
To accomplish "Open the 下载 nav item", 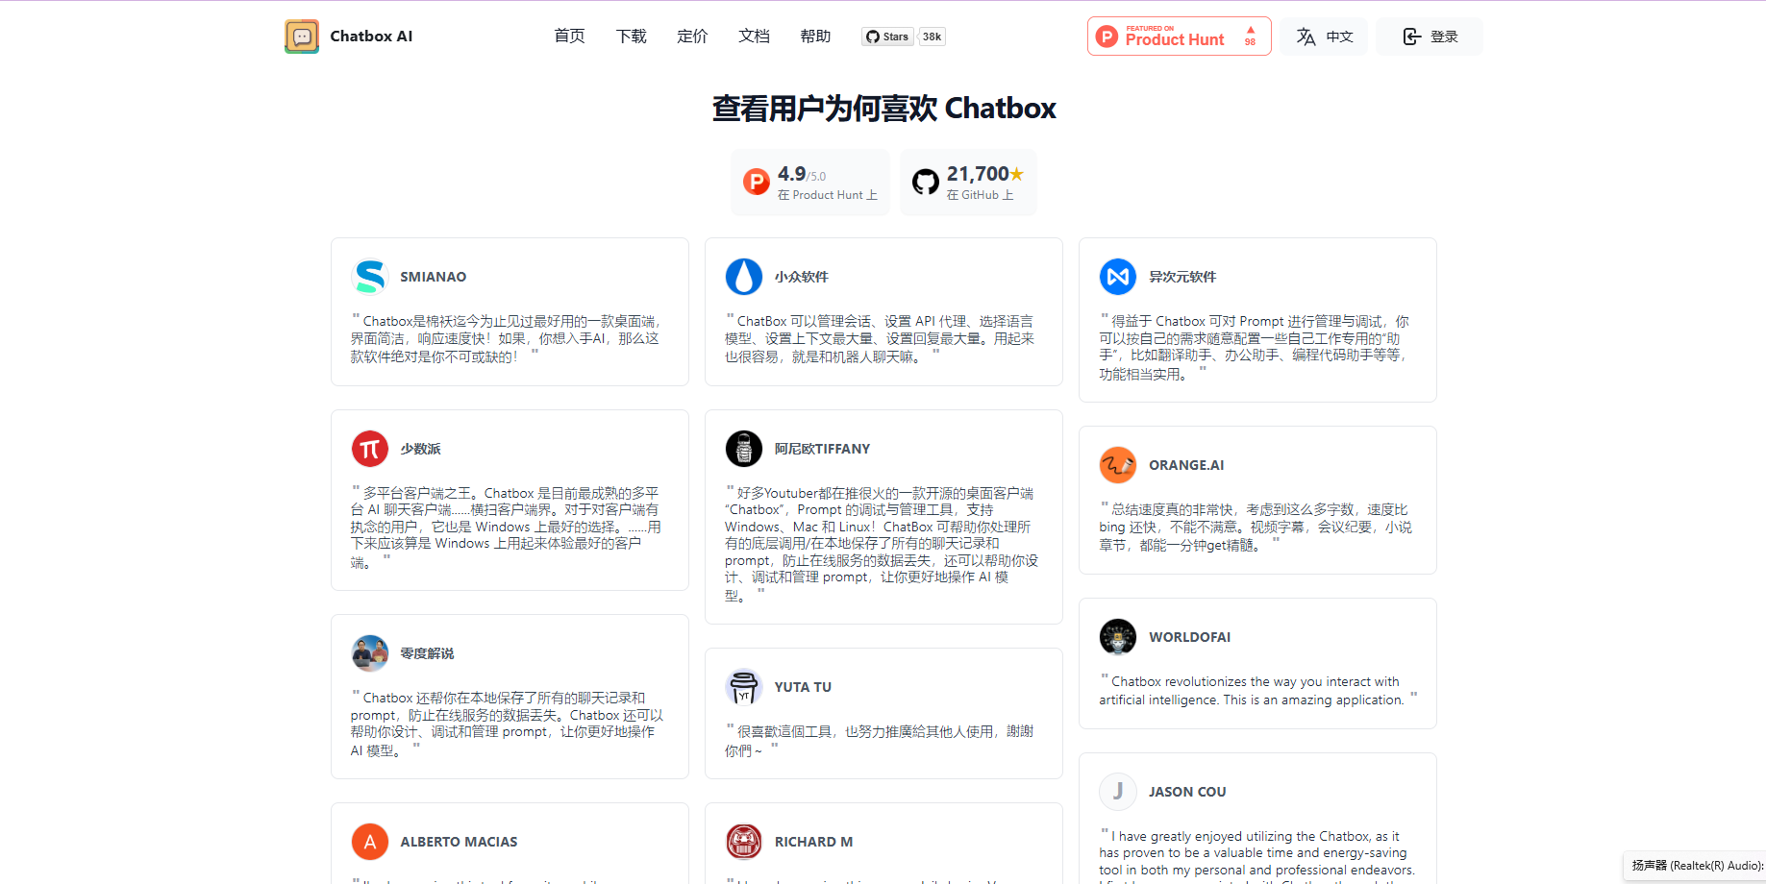I will click(631, 37).
